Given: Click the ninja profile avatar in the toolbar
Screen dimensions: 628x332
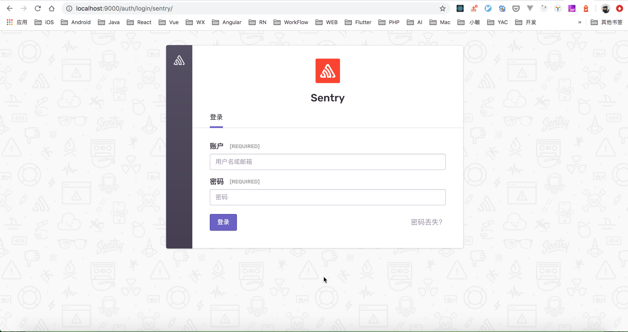Looking at the screenshot, I should [606, 8].
